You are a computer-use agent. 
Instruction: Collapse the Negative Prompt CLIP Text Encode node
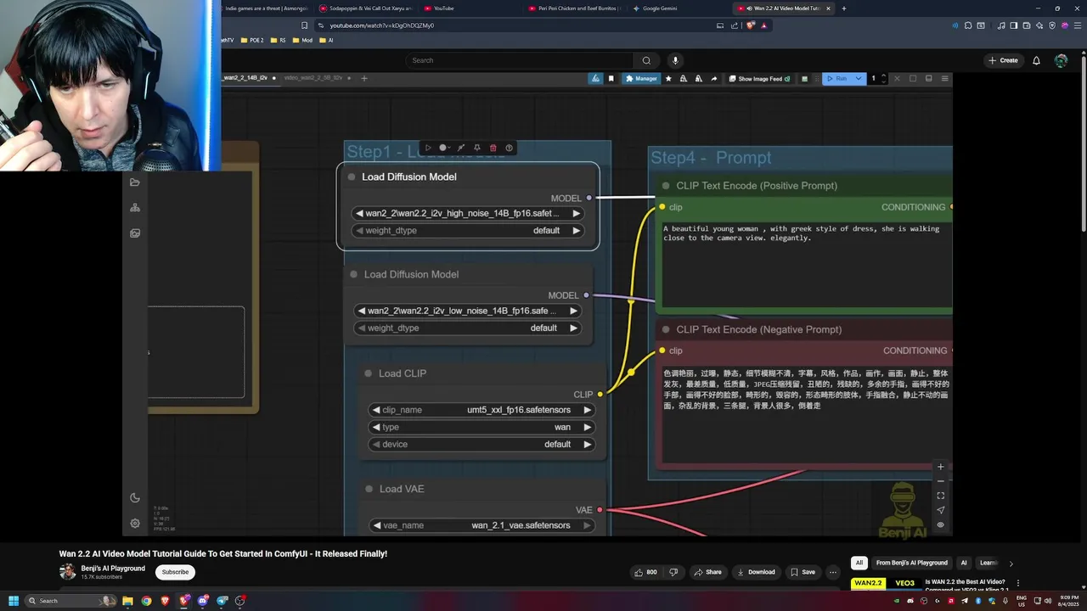pyautogui.click(x=666, y=329)
